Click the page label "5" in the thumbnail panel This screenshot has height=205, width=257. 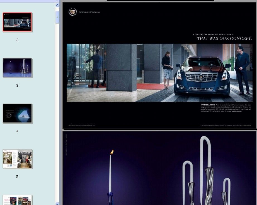click(17, 177)
